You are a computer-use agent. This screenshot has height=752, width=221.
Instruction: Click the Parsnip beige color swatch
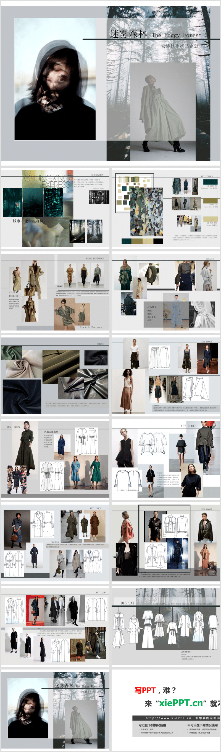pyautogui.click(x=210, y=219)
